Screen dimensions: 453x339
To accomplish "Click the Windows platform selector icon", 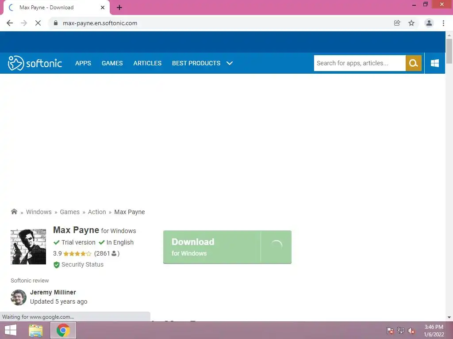I will pos(435,63).
